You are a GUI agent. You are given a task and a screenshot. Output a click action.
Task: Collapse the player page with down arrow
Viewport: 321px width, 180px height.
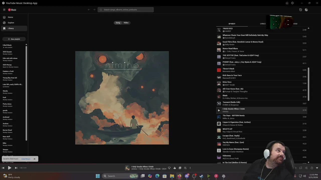pos(317,168)
